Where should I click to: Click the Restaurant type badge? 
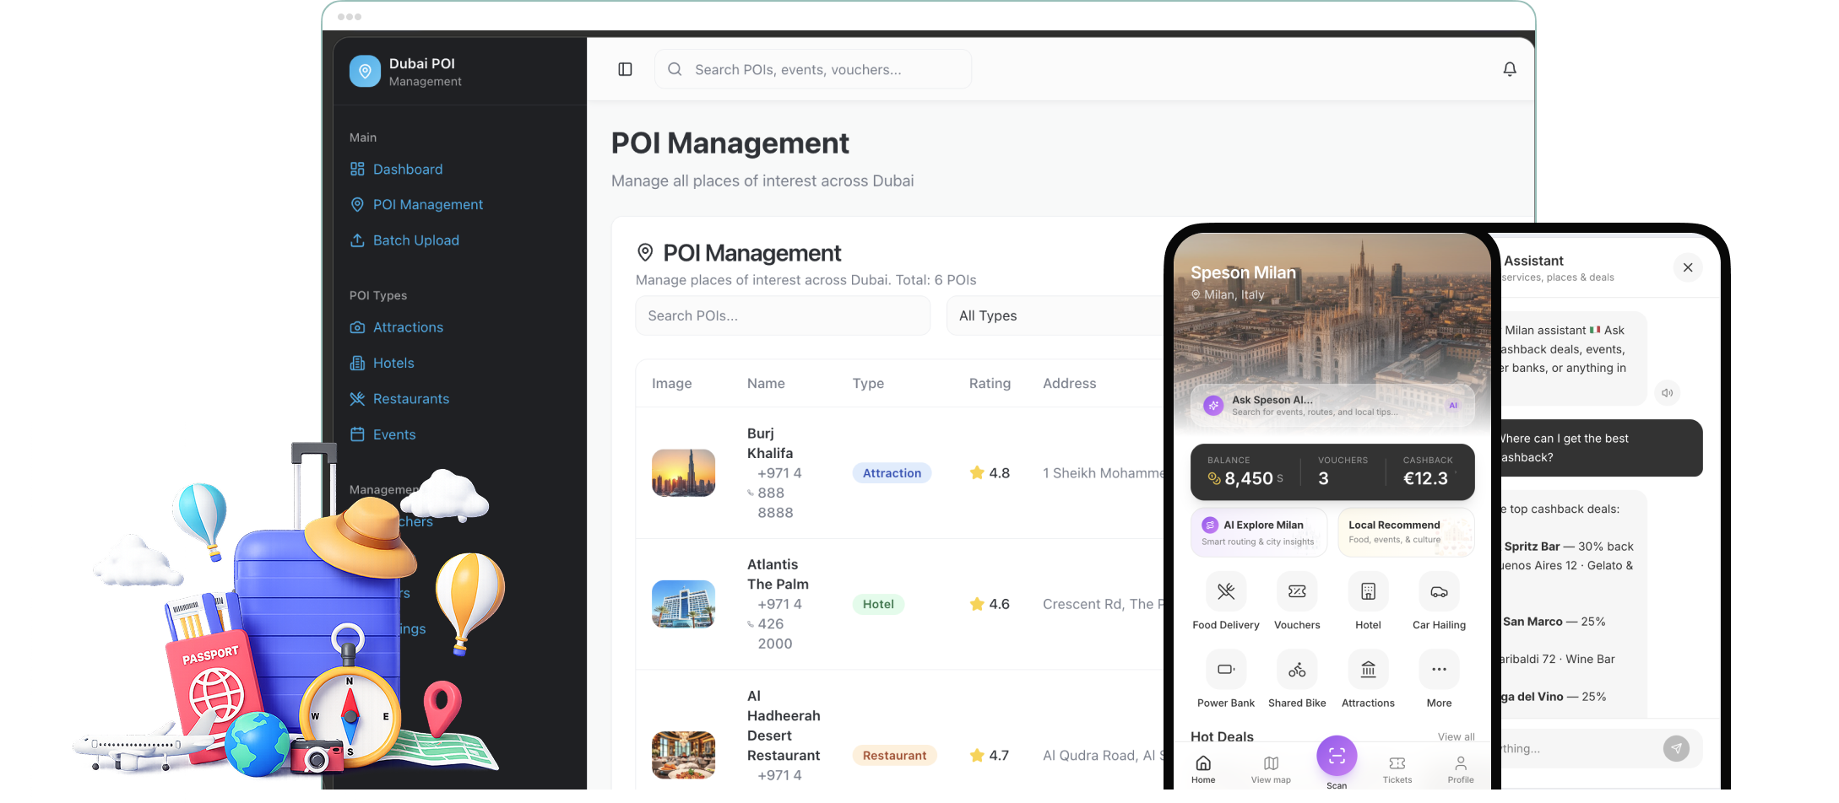click(x=894, y=755)
